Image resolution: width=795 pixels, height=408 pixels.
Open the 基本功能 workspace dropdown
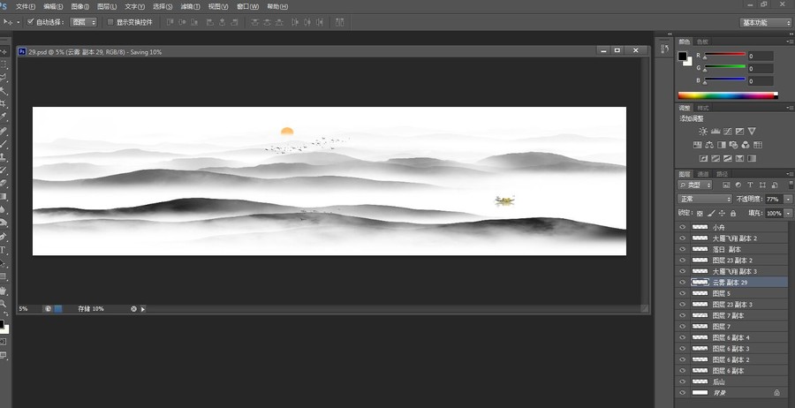[765, 22]
